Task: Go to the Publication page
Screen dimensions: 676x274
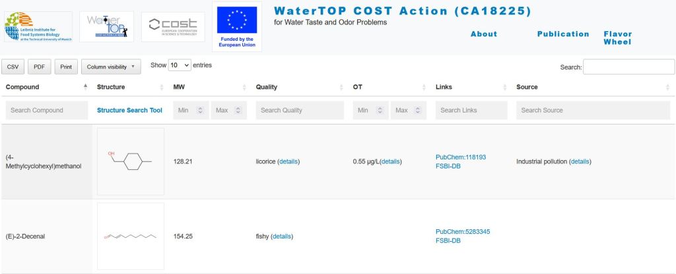Action: pos(562,34)
